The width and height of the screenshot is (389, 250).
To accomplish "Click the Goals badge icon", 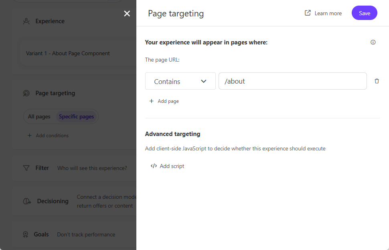I will click(26, 234).
